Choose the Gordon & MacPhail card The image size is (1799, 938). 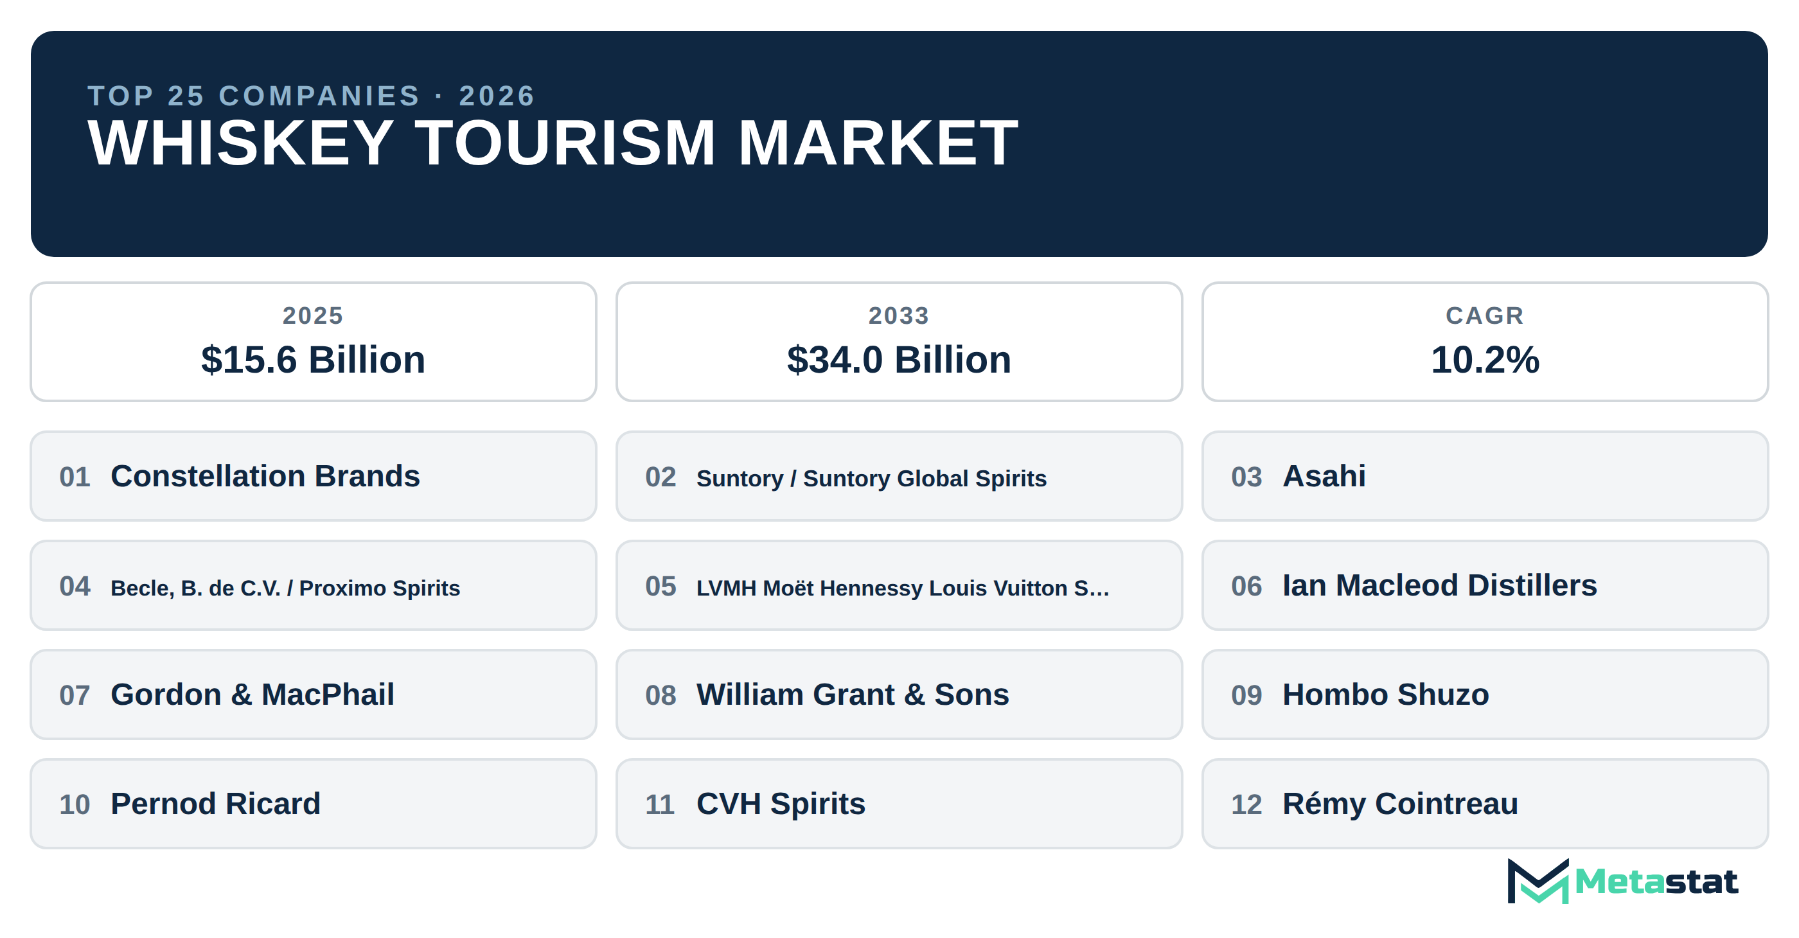[314, 695]
